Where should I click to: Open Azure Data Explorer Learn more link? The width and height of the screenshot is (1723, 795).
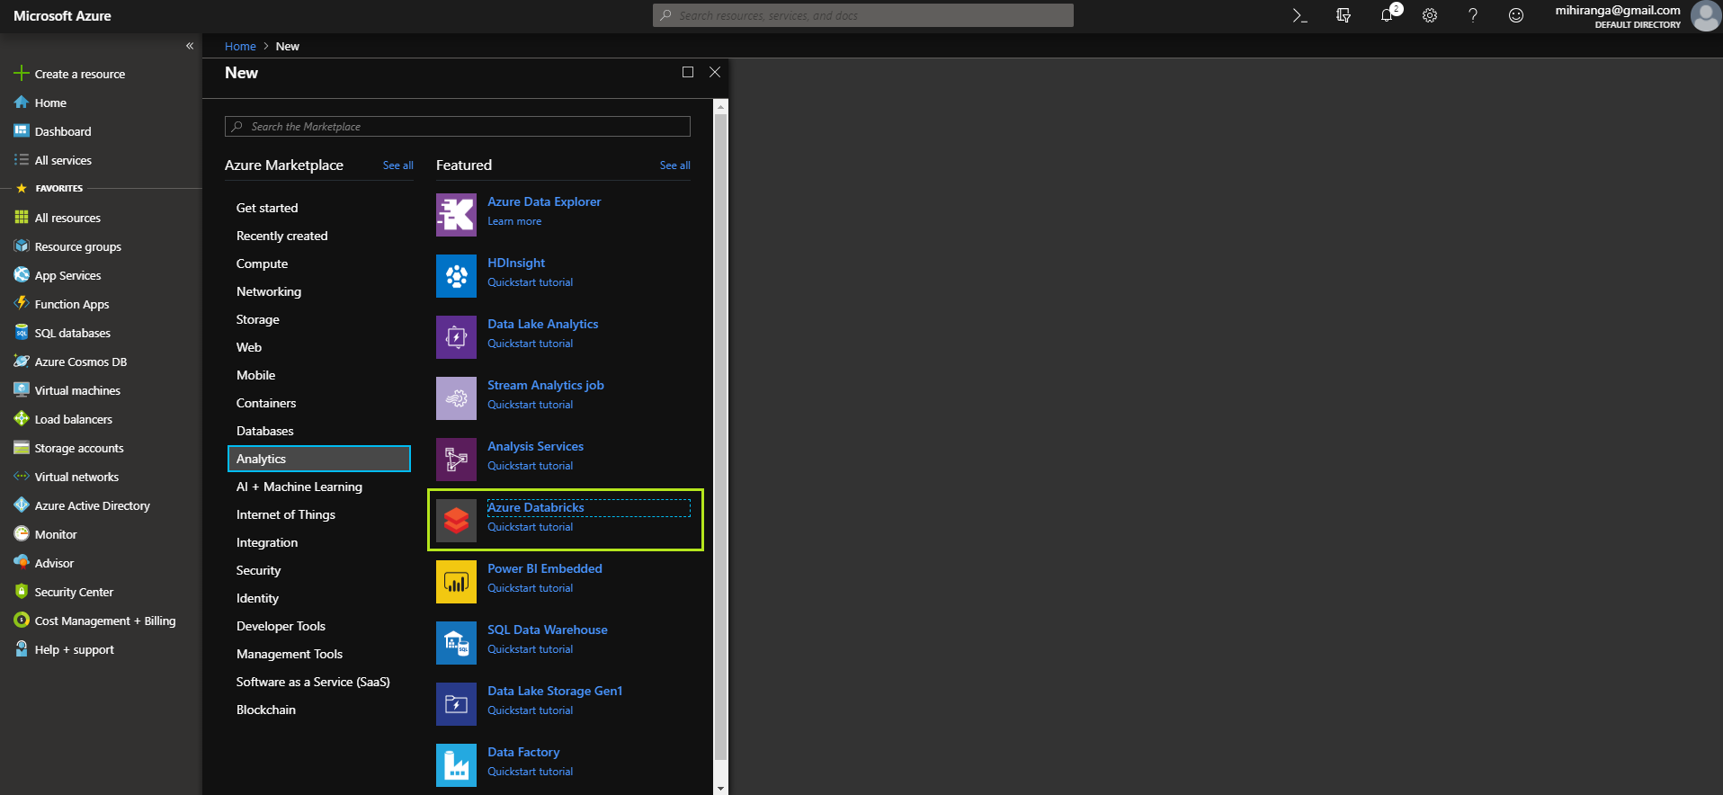pos(514,221)
